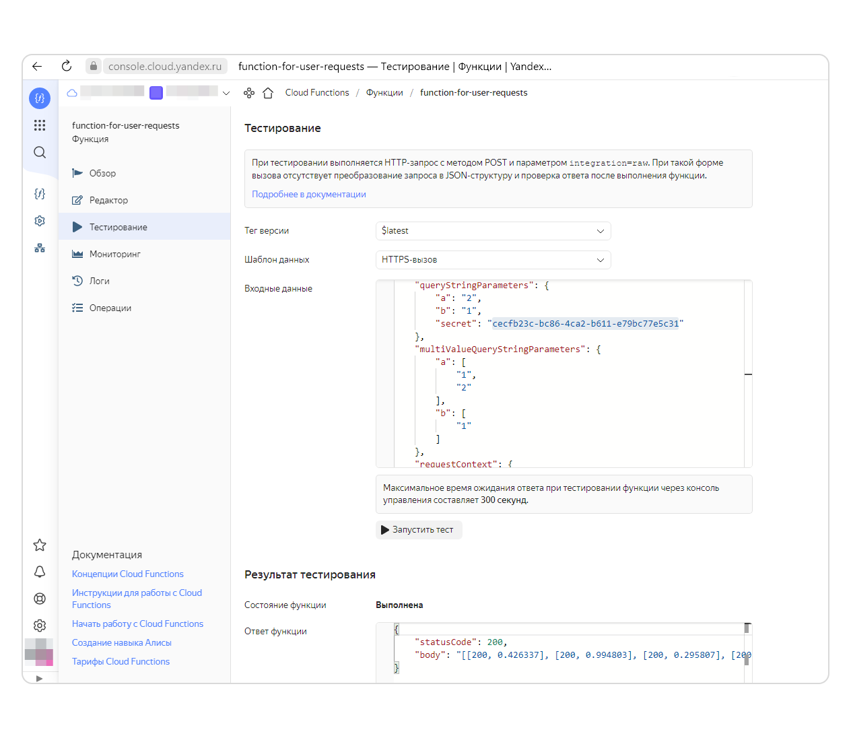Reload the page with the refresh icon

(66, 66)
